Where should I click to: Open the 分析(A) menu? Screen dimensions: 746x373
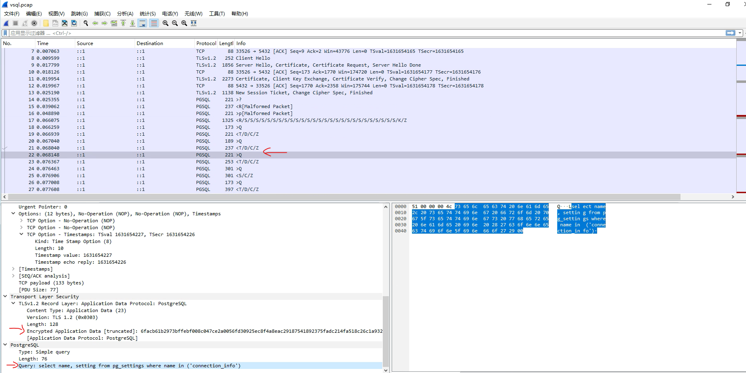(125, 14)
